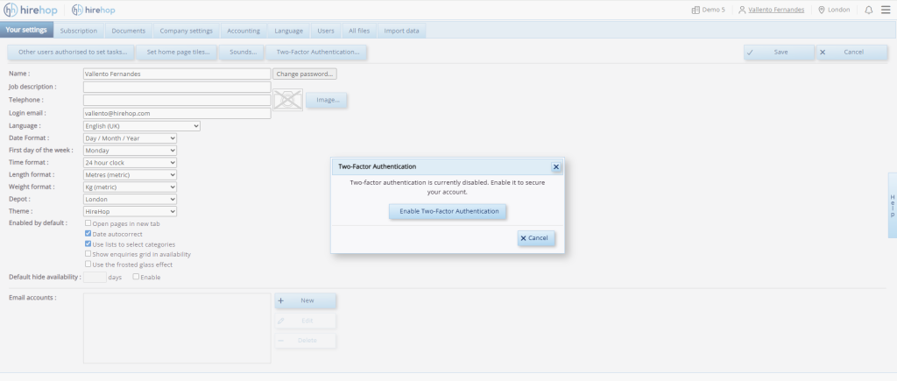Toggle Date autocorrect checkbox

88,233
